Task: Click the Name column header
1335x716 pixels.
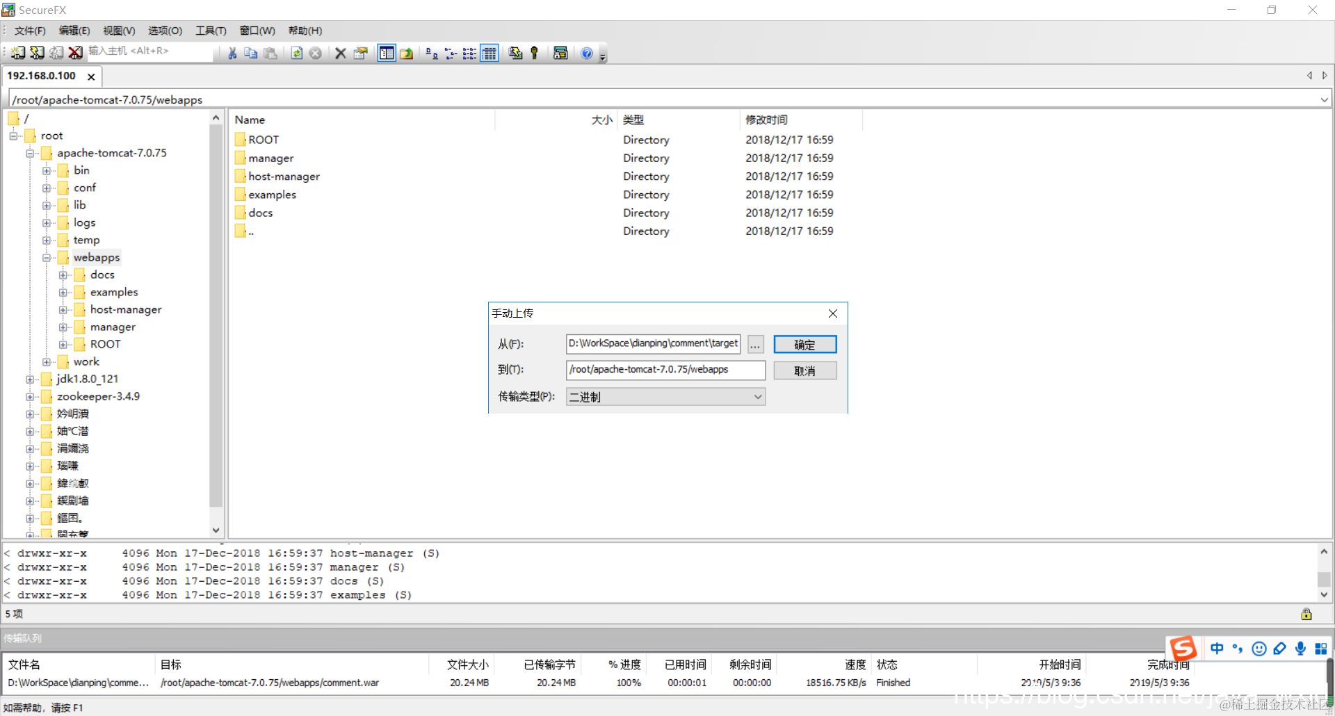Action: coord(362,120)
